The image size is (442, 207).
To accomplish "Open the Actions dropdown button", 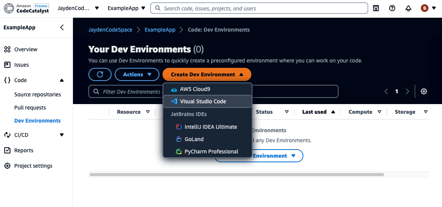I will tap(137, 74).
